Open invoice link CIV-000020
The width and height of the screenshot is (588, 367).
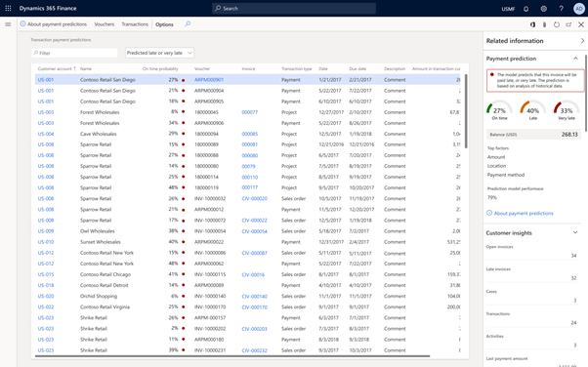click(255, 199)
